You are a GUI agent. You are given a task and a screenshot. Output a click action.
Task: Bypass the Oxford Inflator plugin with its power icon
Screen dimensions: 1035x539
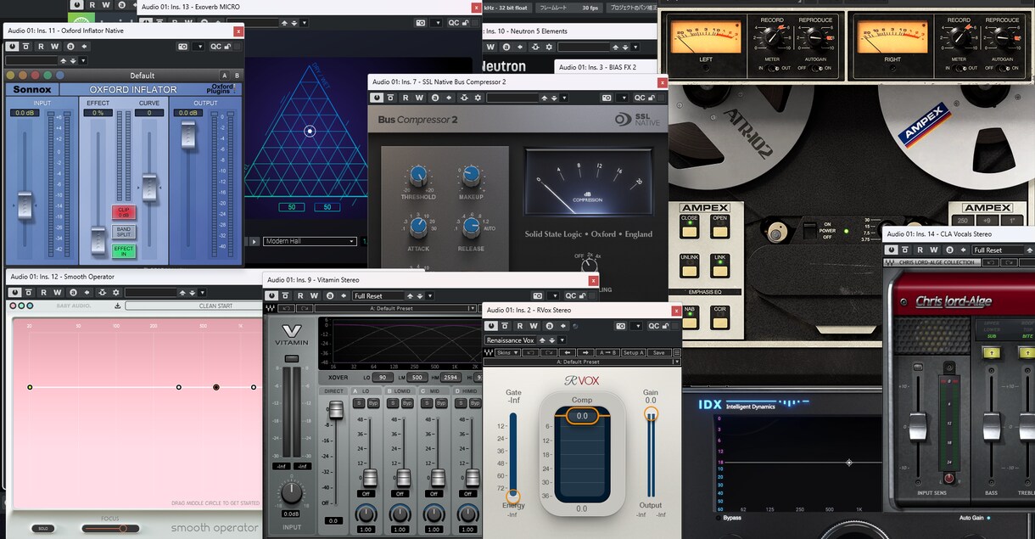14,47
